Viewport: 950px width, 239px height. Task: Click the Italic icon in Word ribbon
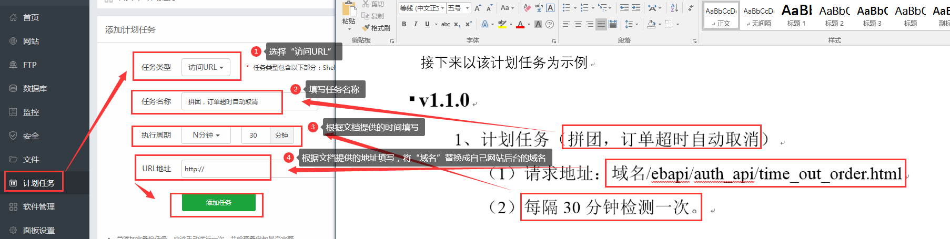(416, 24)
